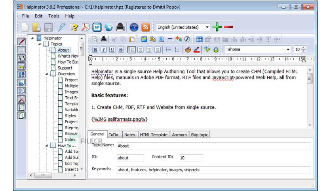
Task: Generate CHM help with question-mark document icon
Action: point(74,27)
